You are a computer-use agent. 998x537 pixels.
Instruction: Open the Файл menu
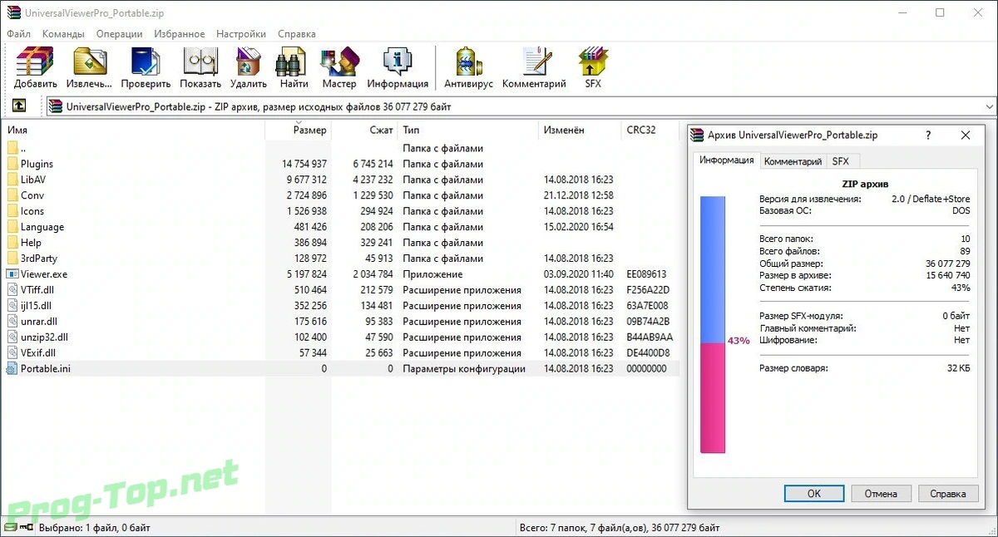[x=18, y=34]
